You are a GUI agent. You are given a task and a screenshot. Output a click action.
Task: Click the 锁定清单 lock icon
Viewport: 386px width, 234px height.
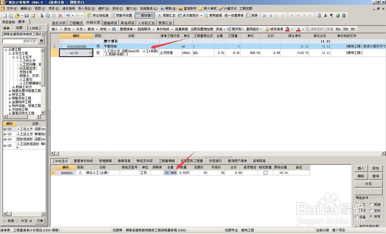pos(267,29)
